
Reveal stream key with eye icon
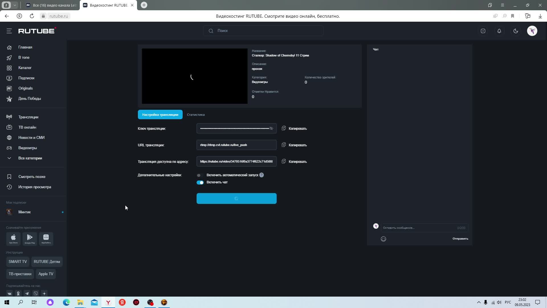pos(271,128)
